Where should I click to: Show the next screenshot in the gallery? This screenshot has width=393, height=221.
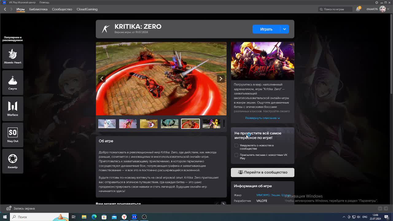(x=221, y=79)
